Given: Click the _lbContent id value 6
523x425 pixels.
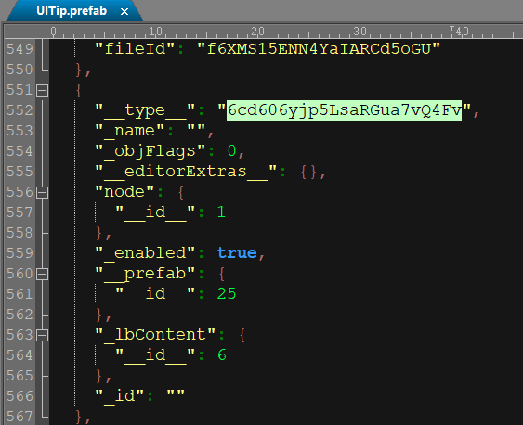Looking at the screenshot, I should [x=222, y=355].
